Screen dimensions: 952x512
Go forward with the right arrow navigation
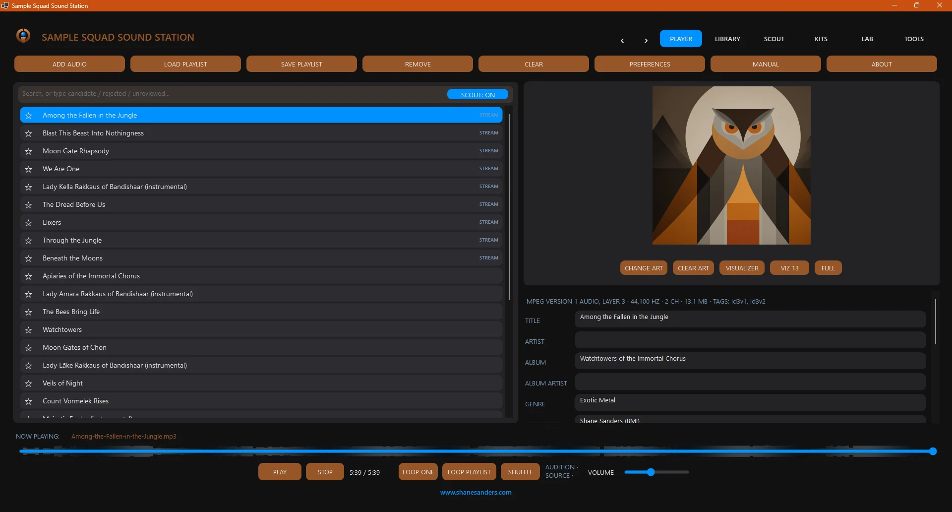646,40
